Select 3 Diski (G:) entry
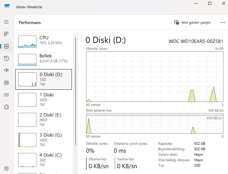Viewport: 228px width, 174px height. 43,140
